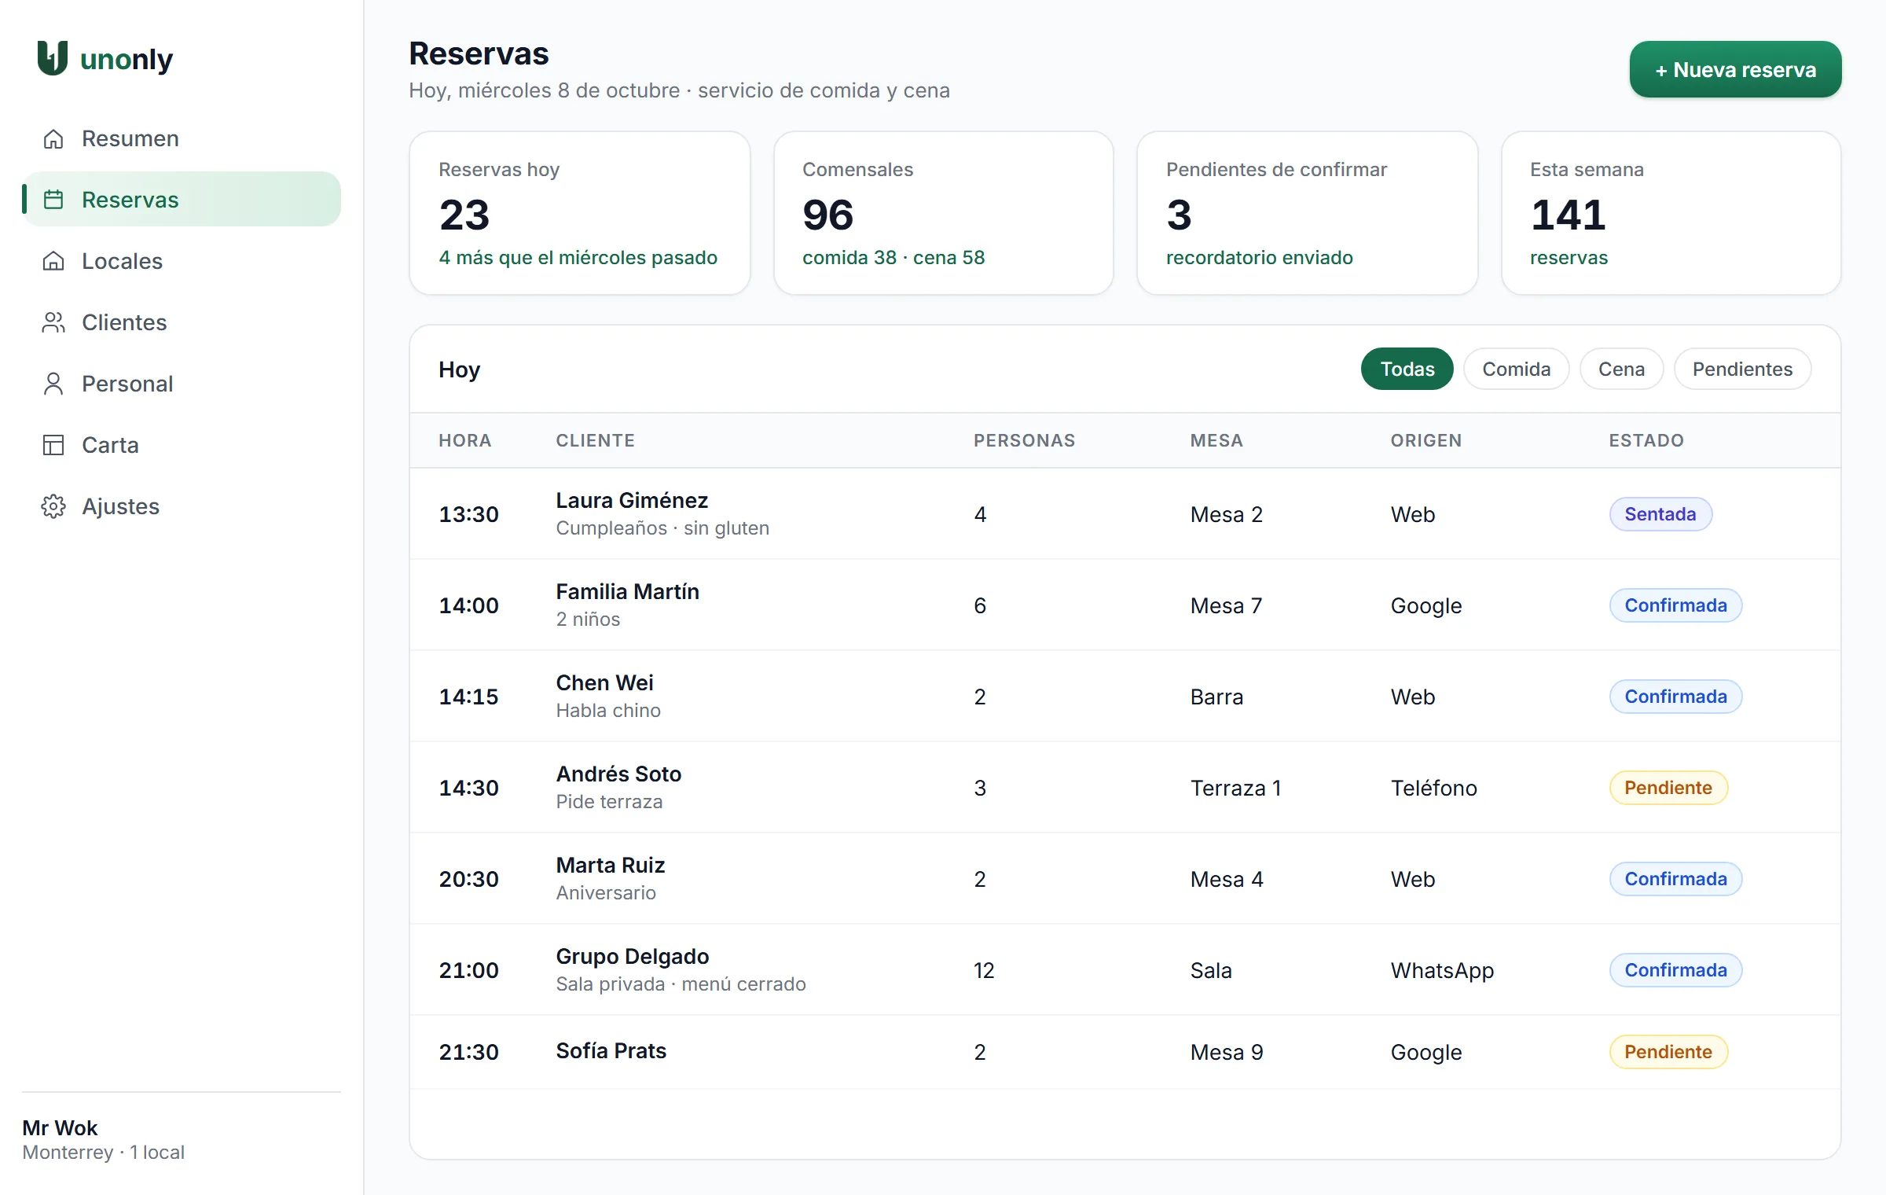1886x1195 pixels.
Task: Click the Carta layout icon
Action: 53,445
